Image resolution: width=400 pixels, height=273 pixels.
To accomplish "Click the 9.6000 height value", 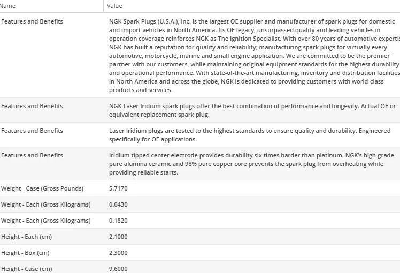I will tap(118, 269).
